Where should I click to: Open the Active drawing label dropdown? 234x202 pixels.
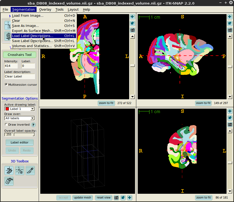point(19,109)
